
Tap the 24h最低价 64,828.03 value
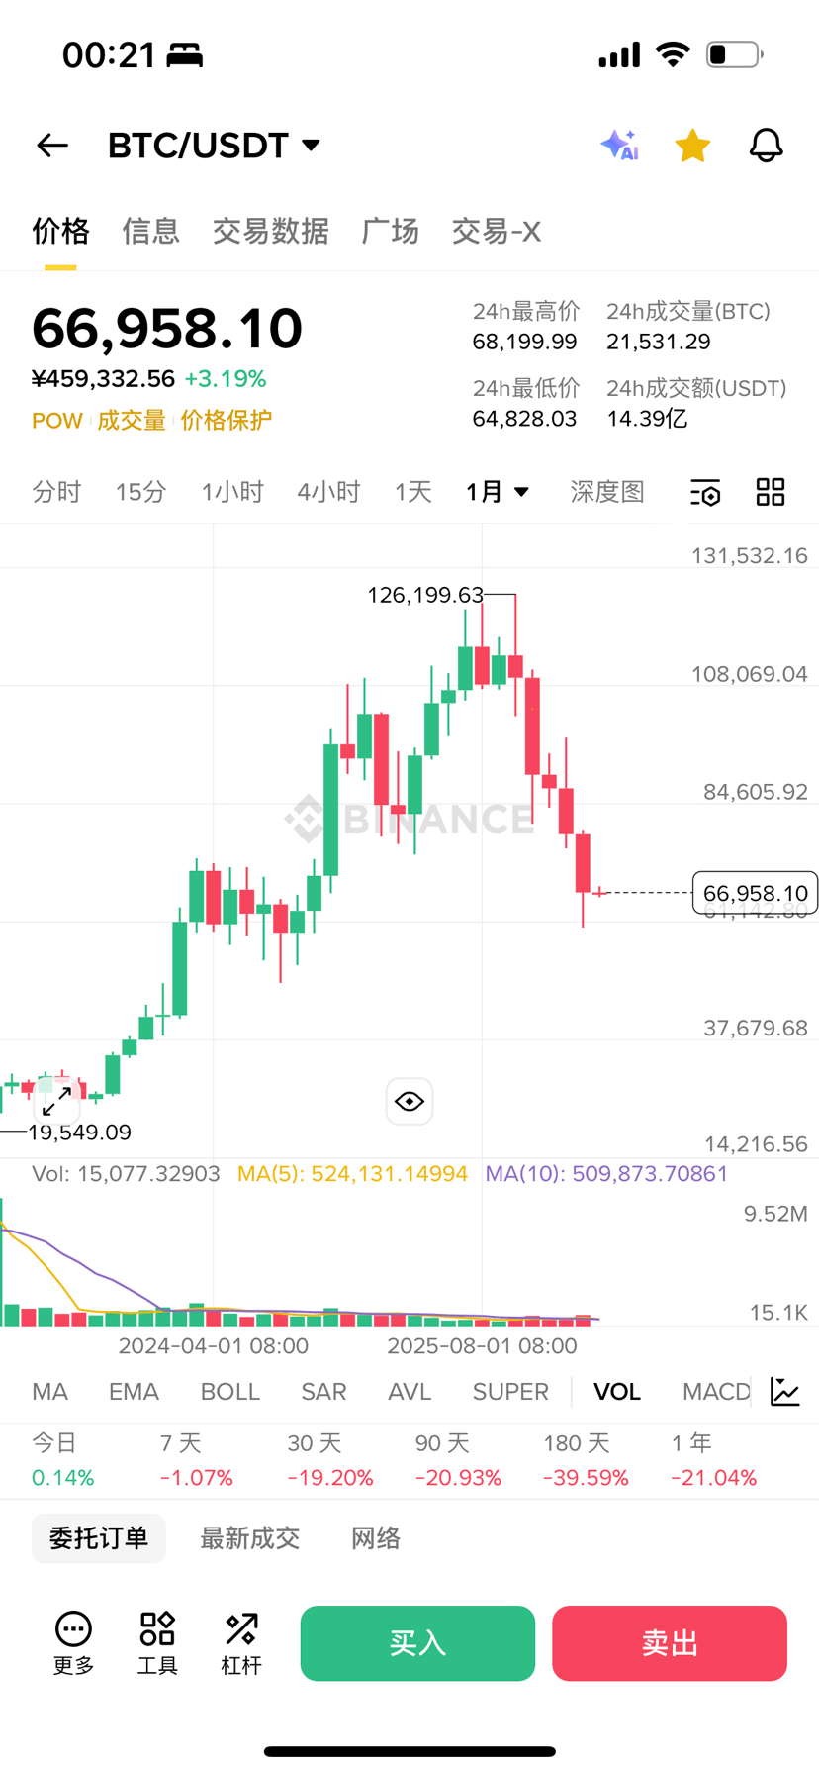[x=524, y=419]
